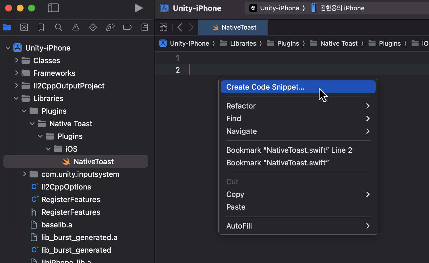Click the Swift icon on NativeToast tab
Viewport: 429px width, 263px height.
[215, 27]
